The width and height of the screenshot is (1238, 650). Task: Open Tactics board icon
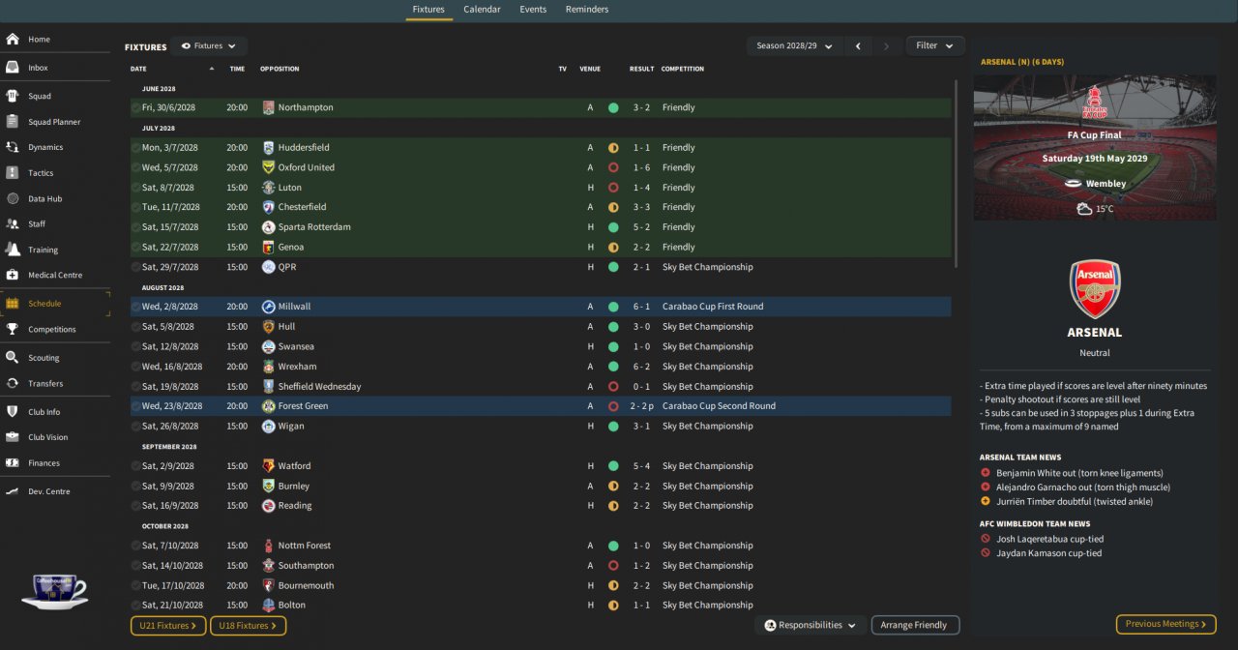pos(13,173)
